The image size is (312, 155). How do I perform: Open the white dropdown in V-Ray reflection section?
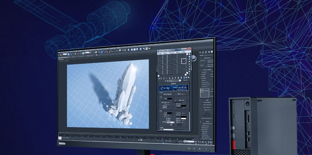[x=171, y=122]
